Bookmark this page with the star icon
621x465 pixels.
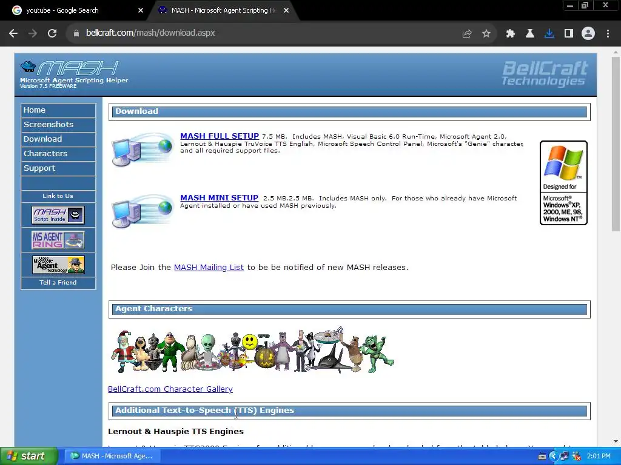486,34
